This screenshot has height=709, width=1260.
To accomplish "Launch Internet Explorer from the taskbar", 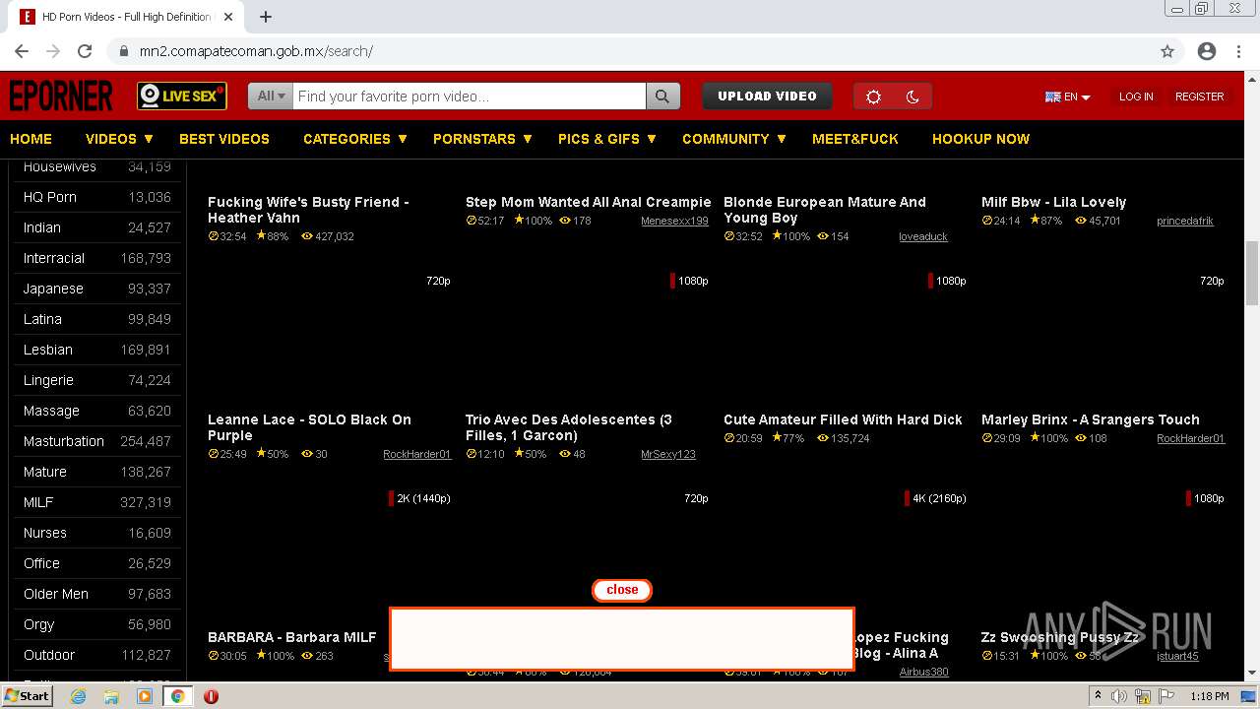I will pyautogui.click(x=78, y=696).
